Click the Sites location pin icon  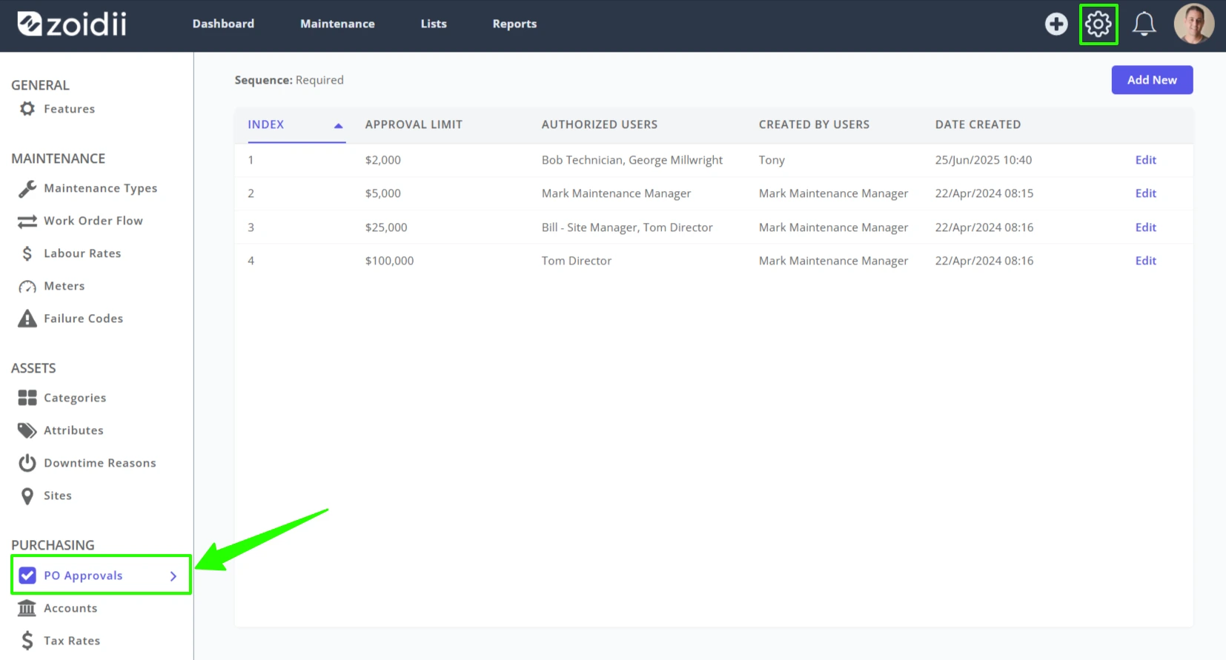point(27,496)
